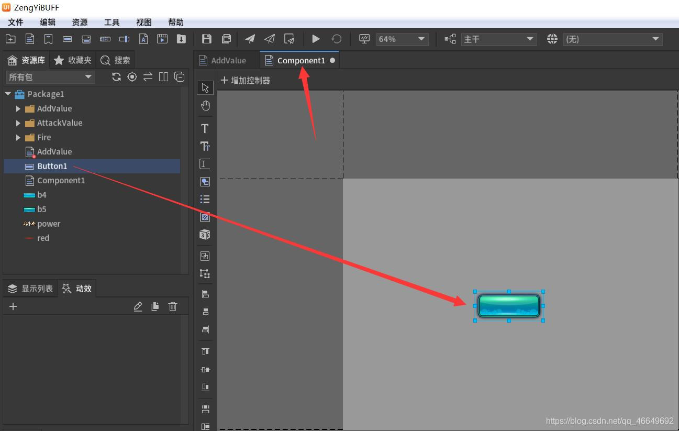Refresh the resource library list

(x=116, y=77)
